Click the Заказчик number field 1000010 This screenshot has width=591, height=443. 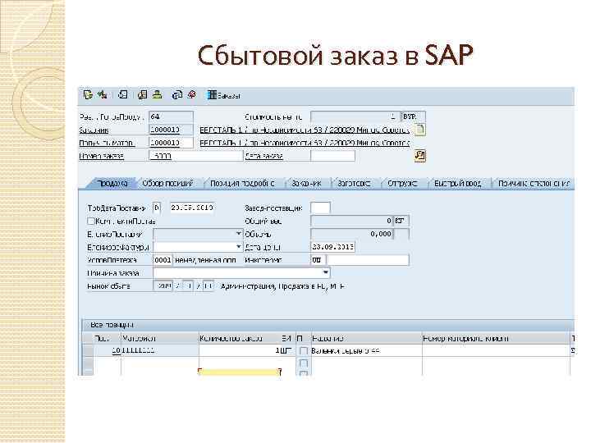tap(171, 130)
